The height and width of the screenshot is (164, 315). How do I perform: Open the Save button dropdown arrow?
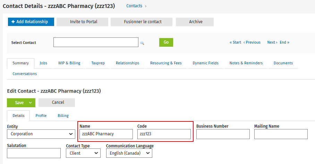[x=30, y=103]
